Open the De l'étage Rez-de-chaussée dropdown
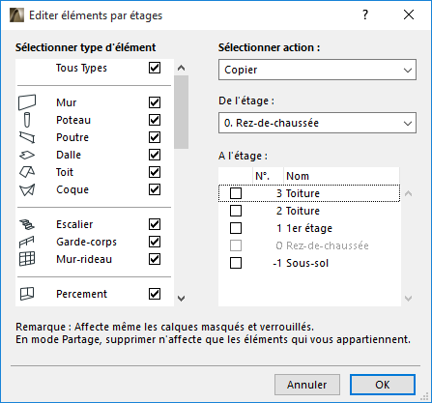 [317, 123]
